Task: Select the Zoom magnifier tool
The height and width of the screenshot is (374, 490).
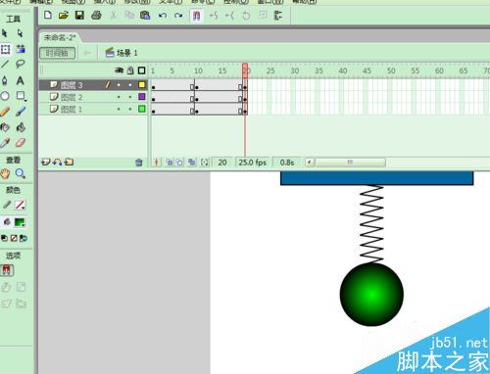Action: point(21,173)
